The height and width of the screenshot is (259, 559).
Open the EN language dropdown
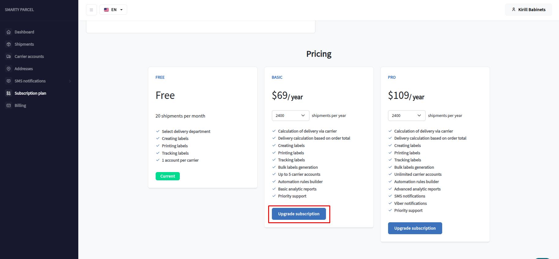(x=113, y=10)
